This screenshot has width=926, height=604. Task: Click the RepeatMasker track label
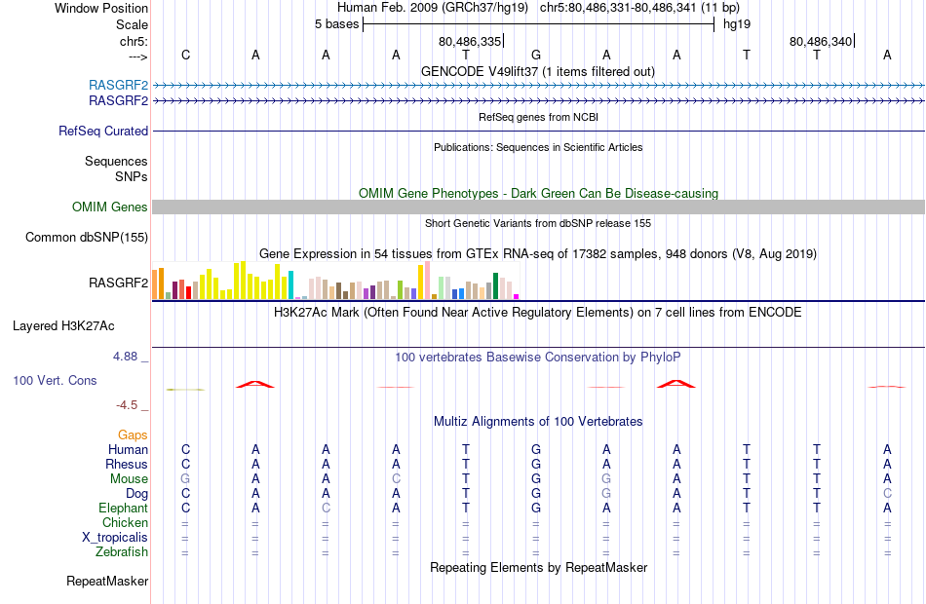click(107, 582)
